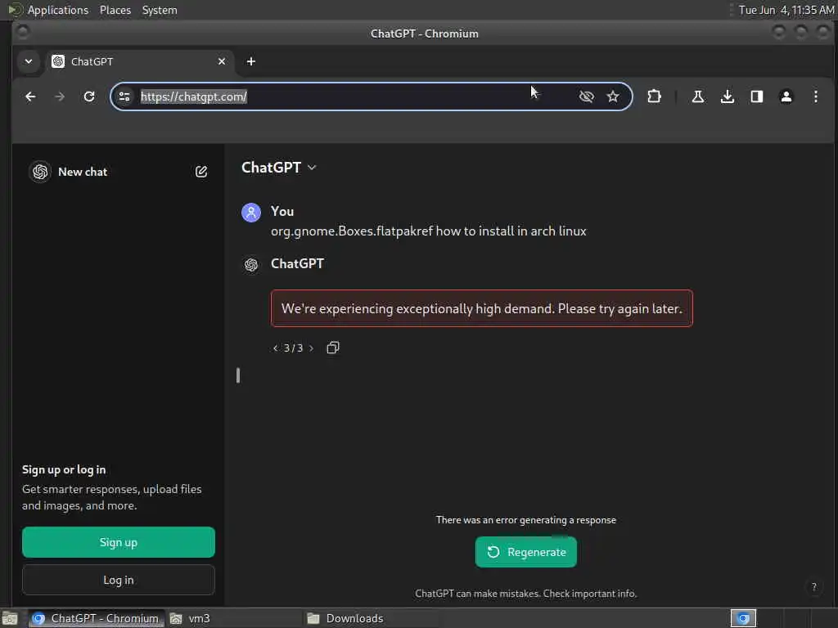
Task: Open the Chromium three-dot menu
Action: coord(816,96)
